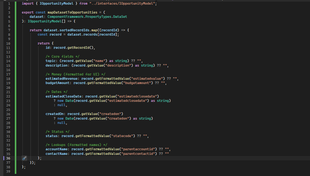Viewport: 310px width, 176px height.
Task: Click the "parentcontactid" string on line 35
Action: (141, 154)
